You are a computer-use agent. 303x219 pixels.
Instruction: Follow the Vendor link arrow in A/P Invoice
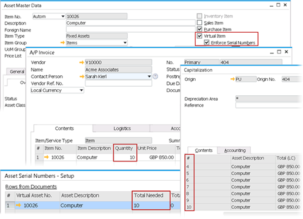82,62
